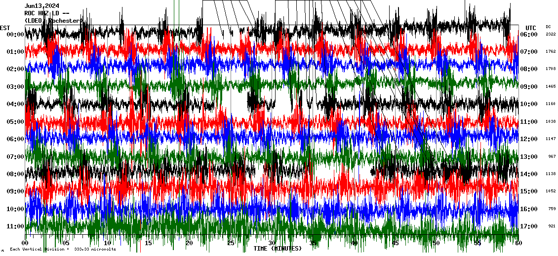
Task: Click the vertical division 333.33 microvolts note
Action: click(x=63, y=249)
